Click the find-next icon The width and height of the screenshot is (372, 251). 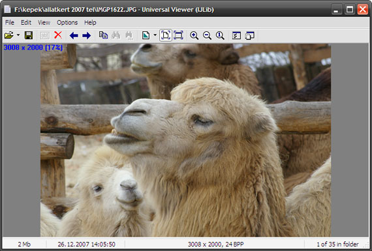pyautogui.click(x=129, y=36)
